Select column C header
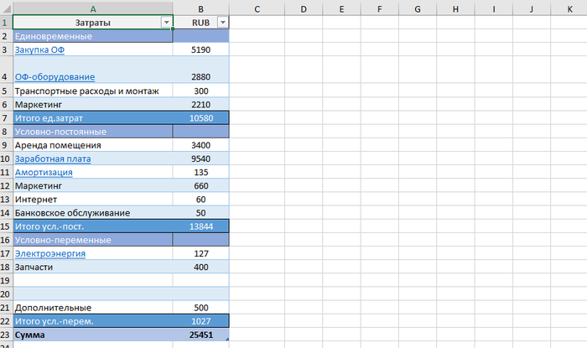The height and width of the screenshot is (348, 587). [x=256, y=8]
